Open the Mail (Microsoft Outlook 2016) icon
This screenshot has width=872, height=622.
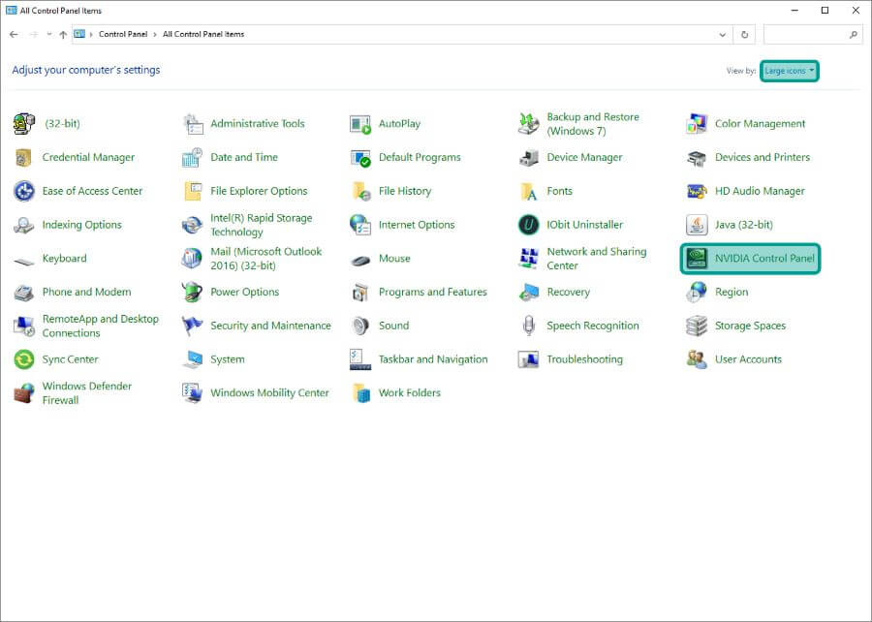pyautogui.click(x=193, y=259)
